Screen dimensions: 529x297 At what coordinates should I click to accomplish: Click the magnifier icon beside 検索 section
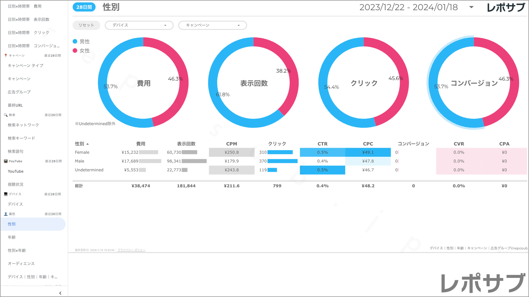coord(5,115)
